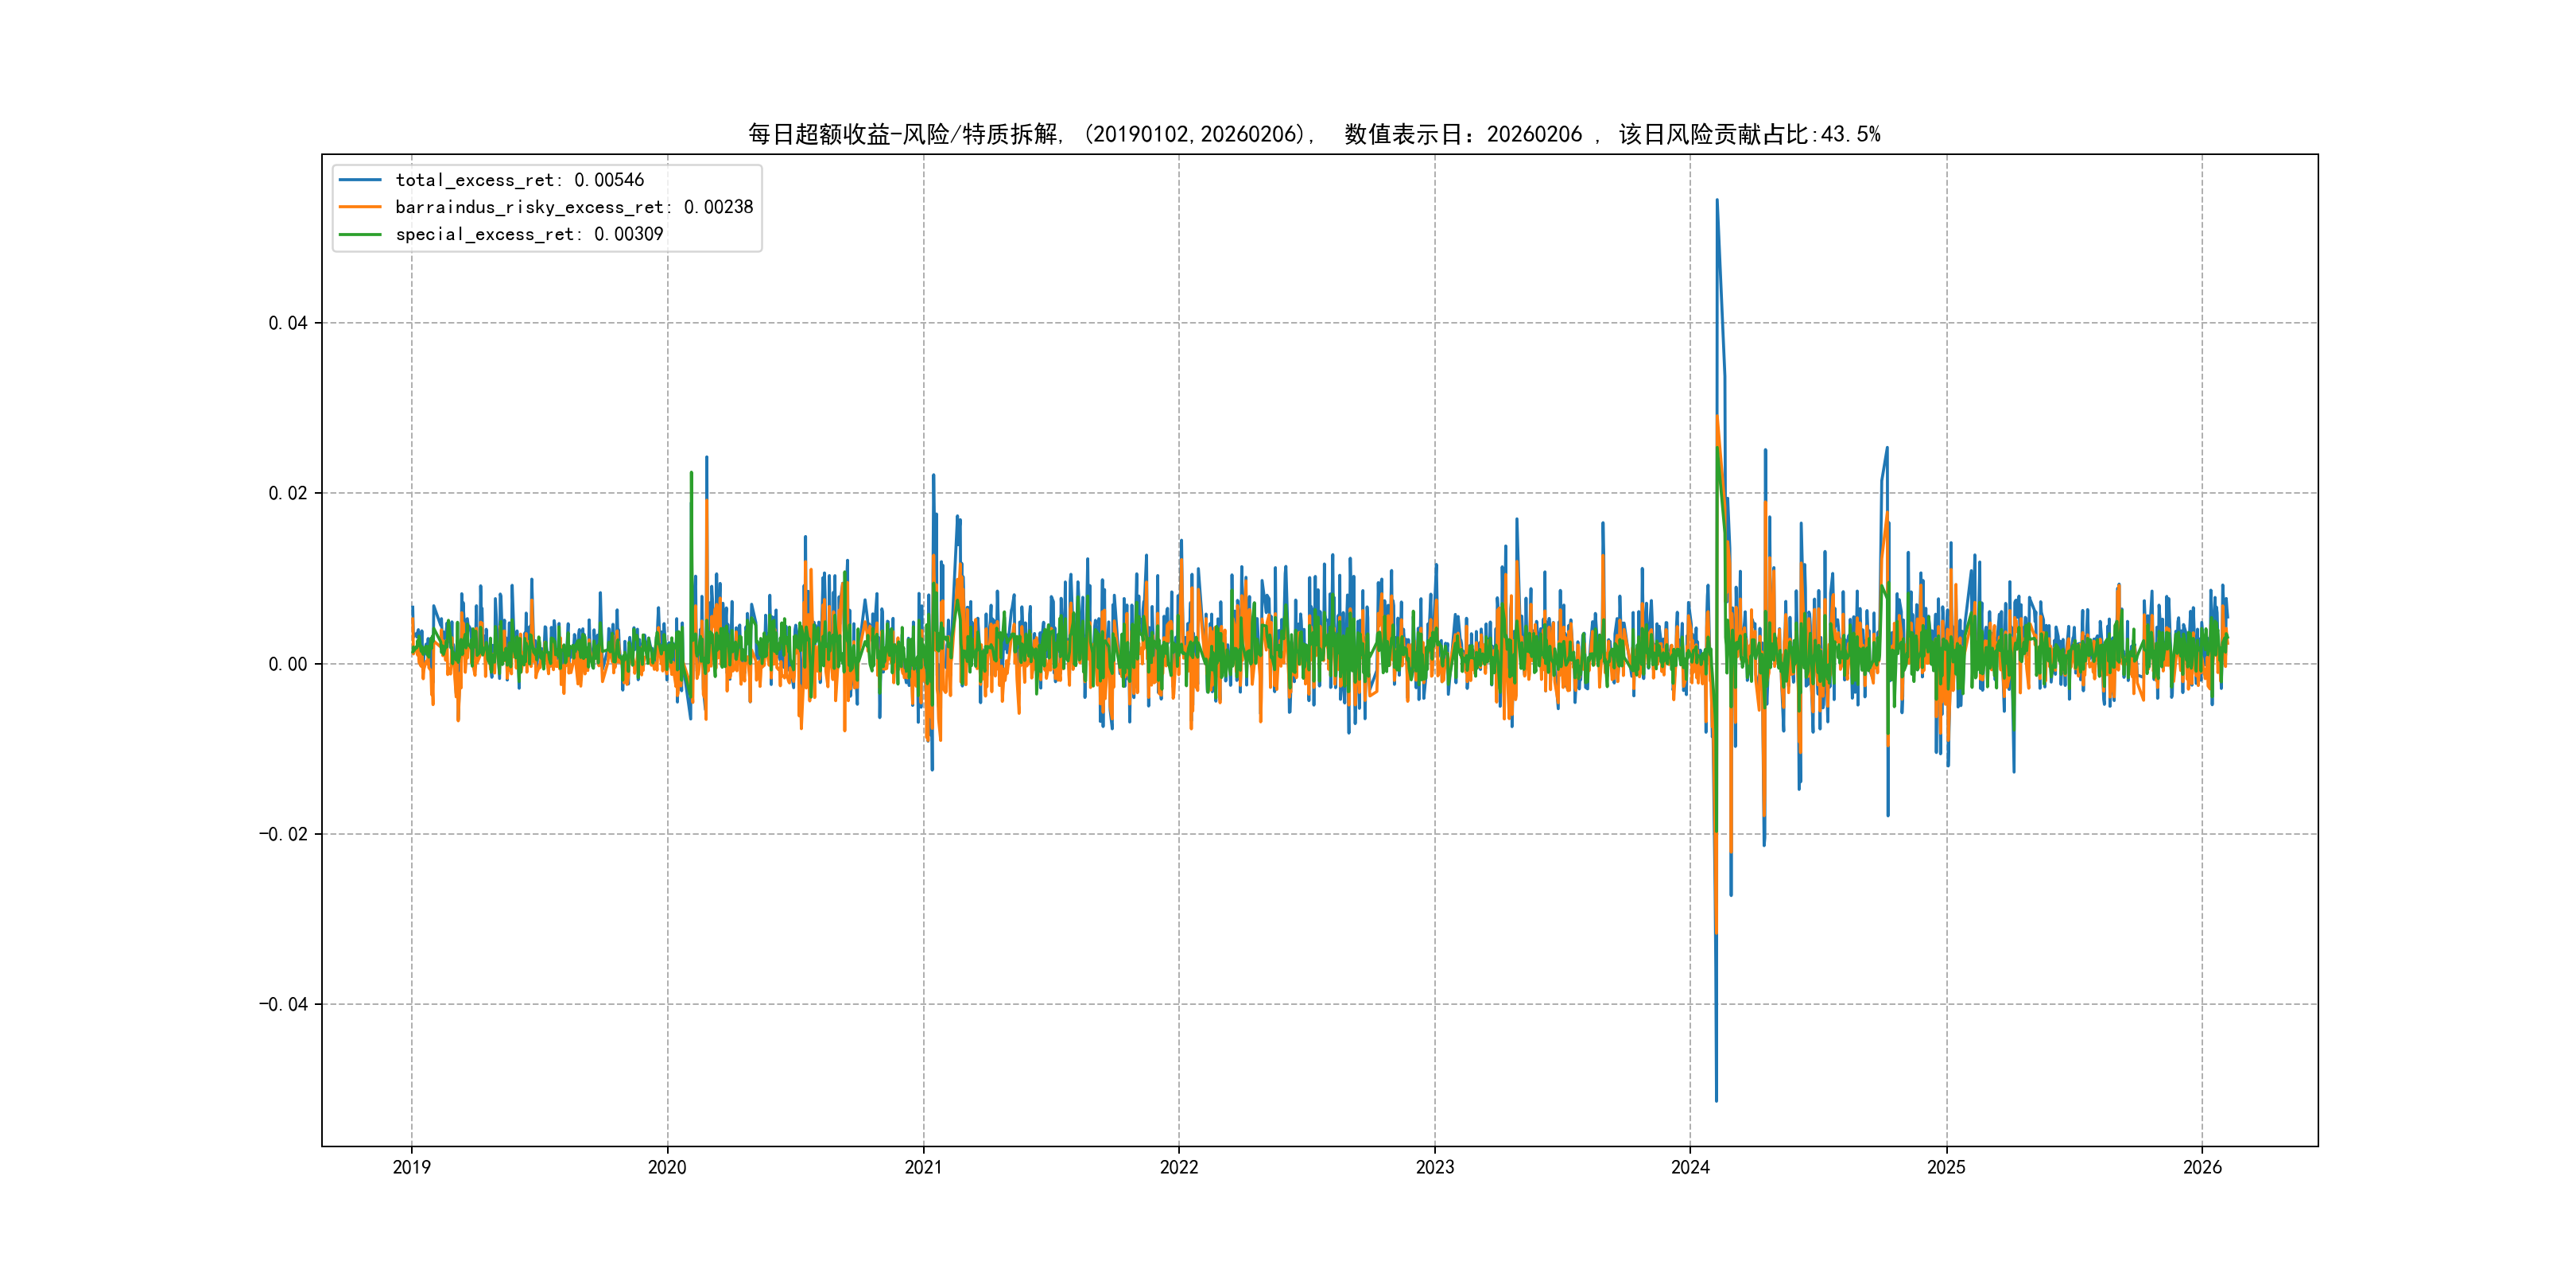Click the 0.00 y-axis tick label

tap(287, 664)
